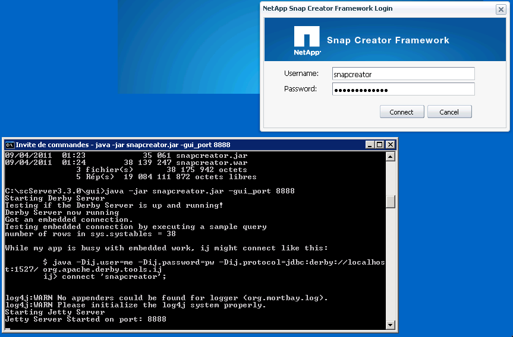This screenshot has height=337, width=513.
Task: Minimize the Invite de commandes window
Action: pos(370,145)
